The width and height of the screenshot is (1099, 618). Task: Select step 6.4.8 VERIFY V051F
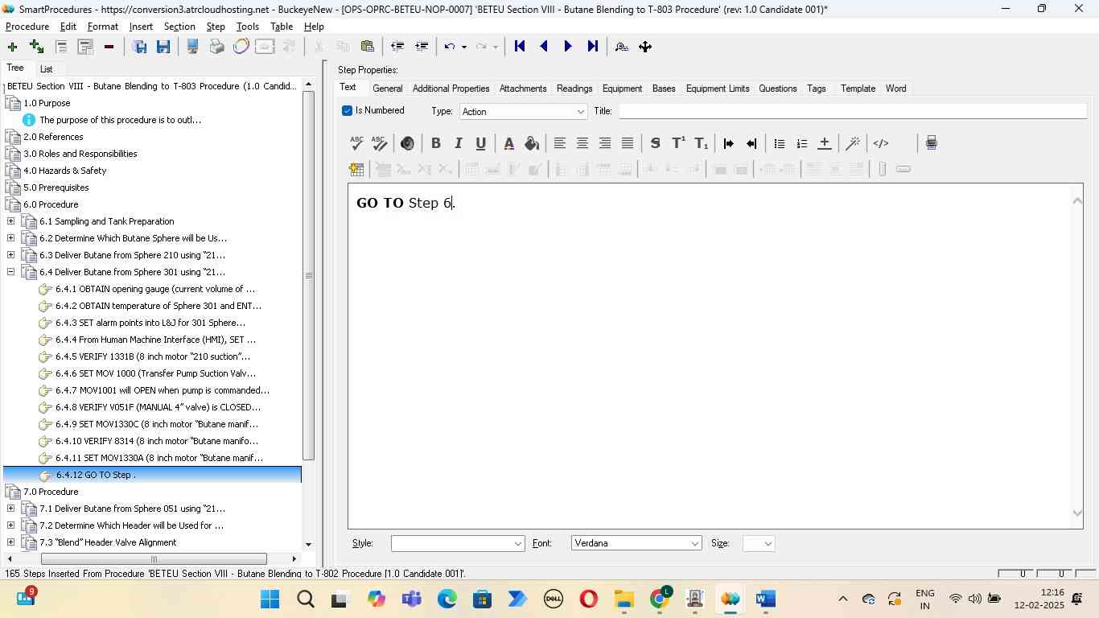(158, 407)
